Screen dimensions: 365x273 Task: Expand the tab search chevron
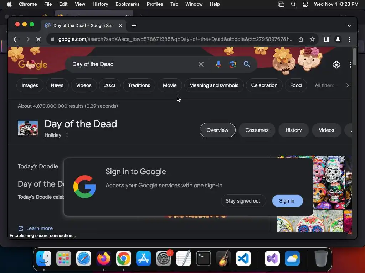point(349,26)
